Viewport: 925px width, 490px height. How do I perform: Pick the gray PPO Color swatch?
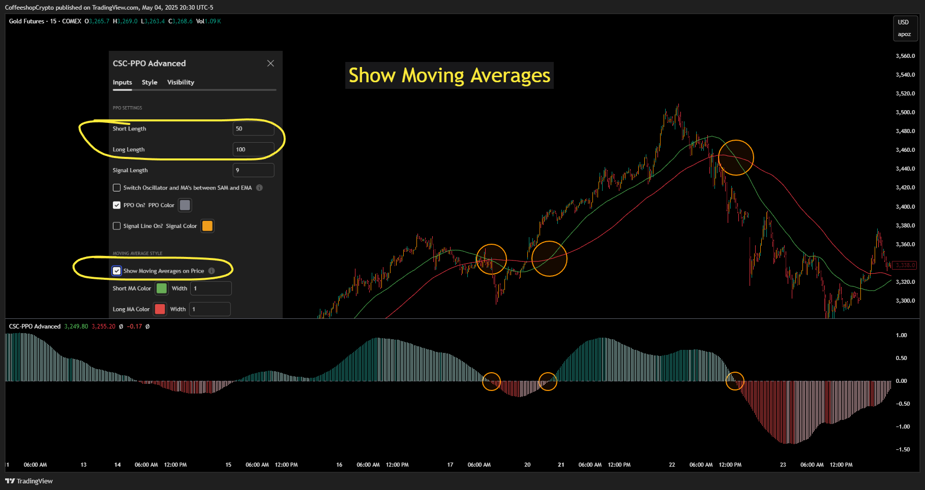point(185,205)
